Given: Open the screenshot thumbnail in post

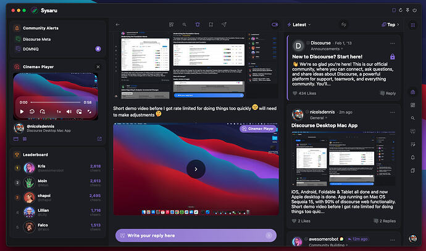Looking at the screenshot, I should click(196, 65).
